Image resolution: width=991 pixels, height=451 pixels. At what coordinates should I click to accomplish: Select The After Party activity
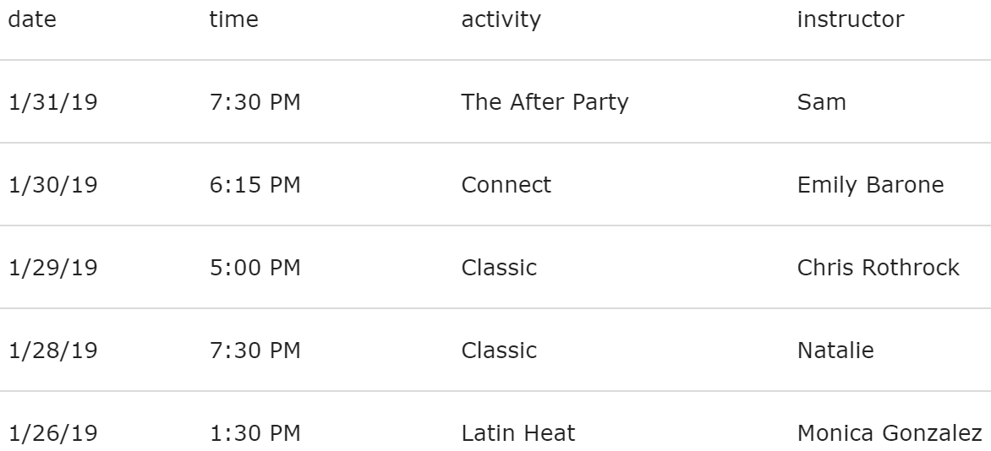click(x=545, y=102)
